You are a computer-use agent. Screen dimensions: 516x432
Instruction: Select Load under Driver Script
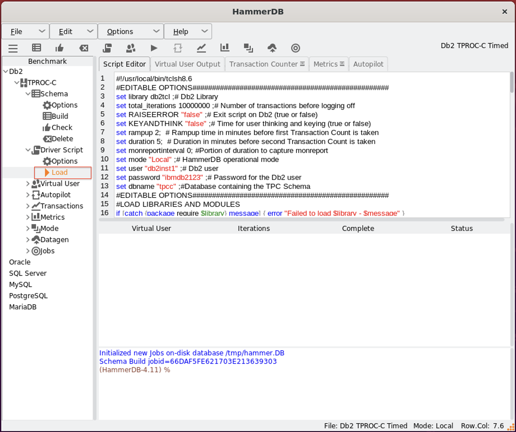[x=59, y=172]
